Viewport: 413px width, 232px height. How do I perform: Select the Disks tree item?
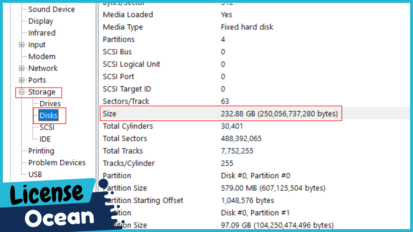tap(48, 115)
